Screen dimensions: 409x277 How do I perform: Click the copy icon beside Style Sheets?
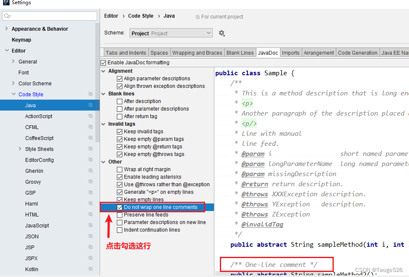(x=90, y=149)
